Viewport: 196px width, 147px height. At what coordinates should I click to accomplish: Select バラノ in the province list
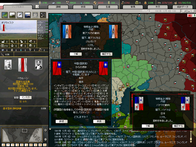click(43, 22)
